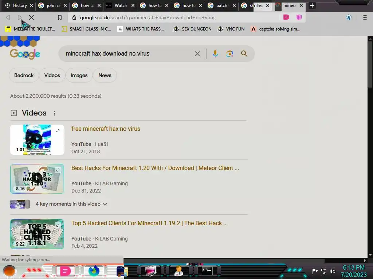Close the skrillex tab
The height and width of the screenshot is (279, 373).
[x=268, y=5]
